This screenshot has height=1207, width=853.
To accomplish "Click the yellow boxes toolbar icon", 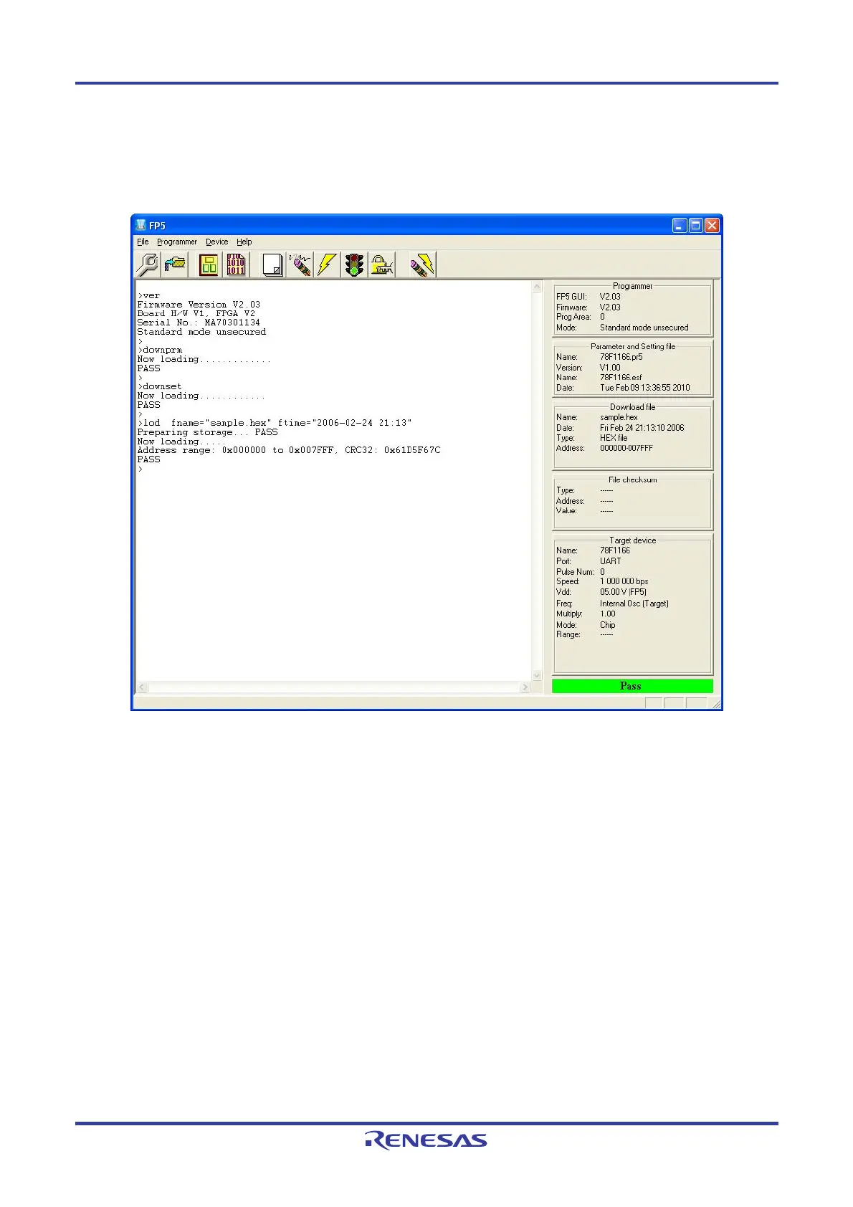I will (209, 265).
